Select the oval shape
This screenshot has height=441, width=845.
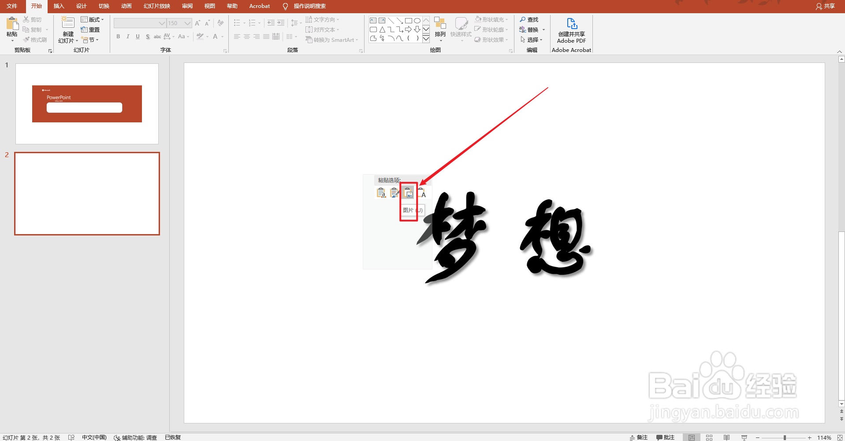coord(417,20)
